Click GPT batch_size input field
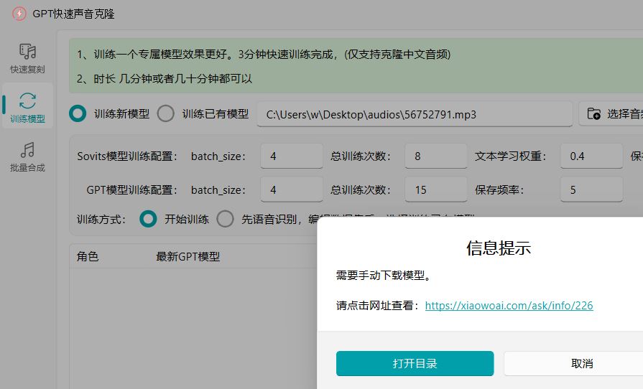 coord(292,189)
